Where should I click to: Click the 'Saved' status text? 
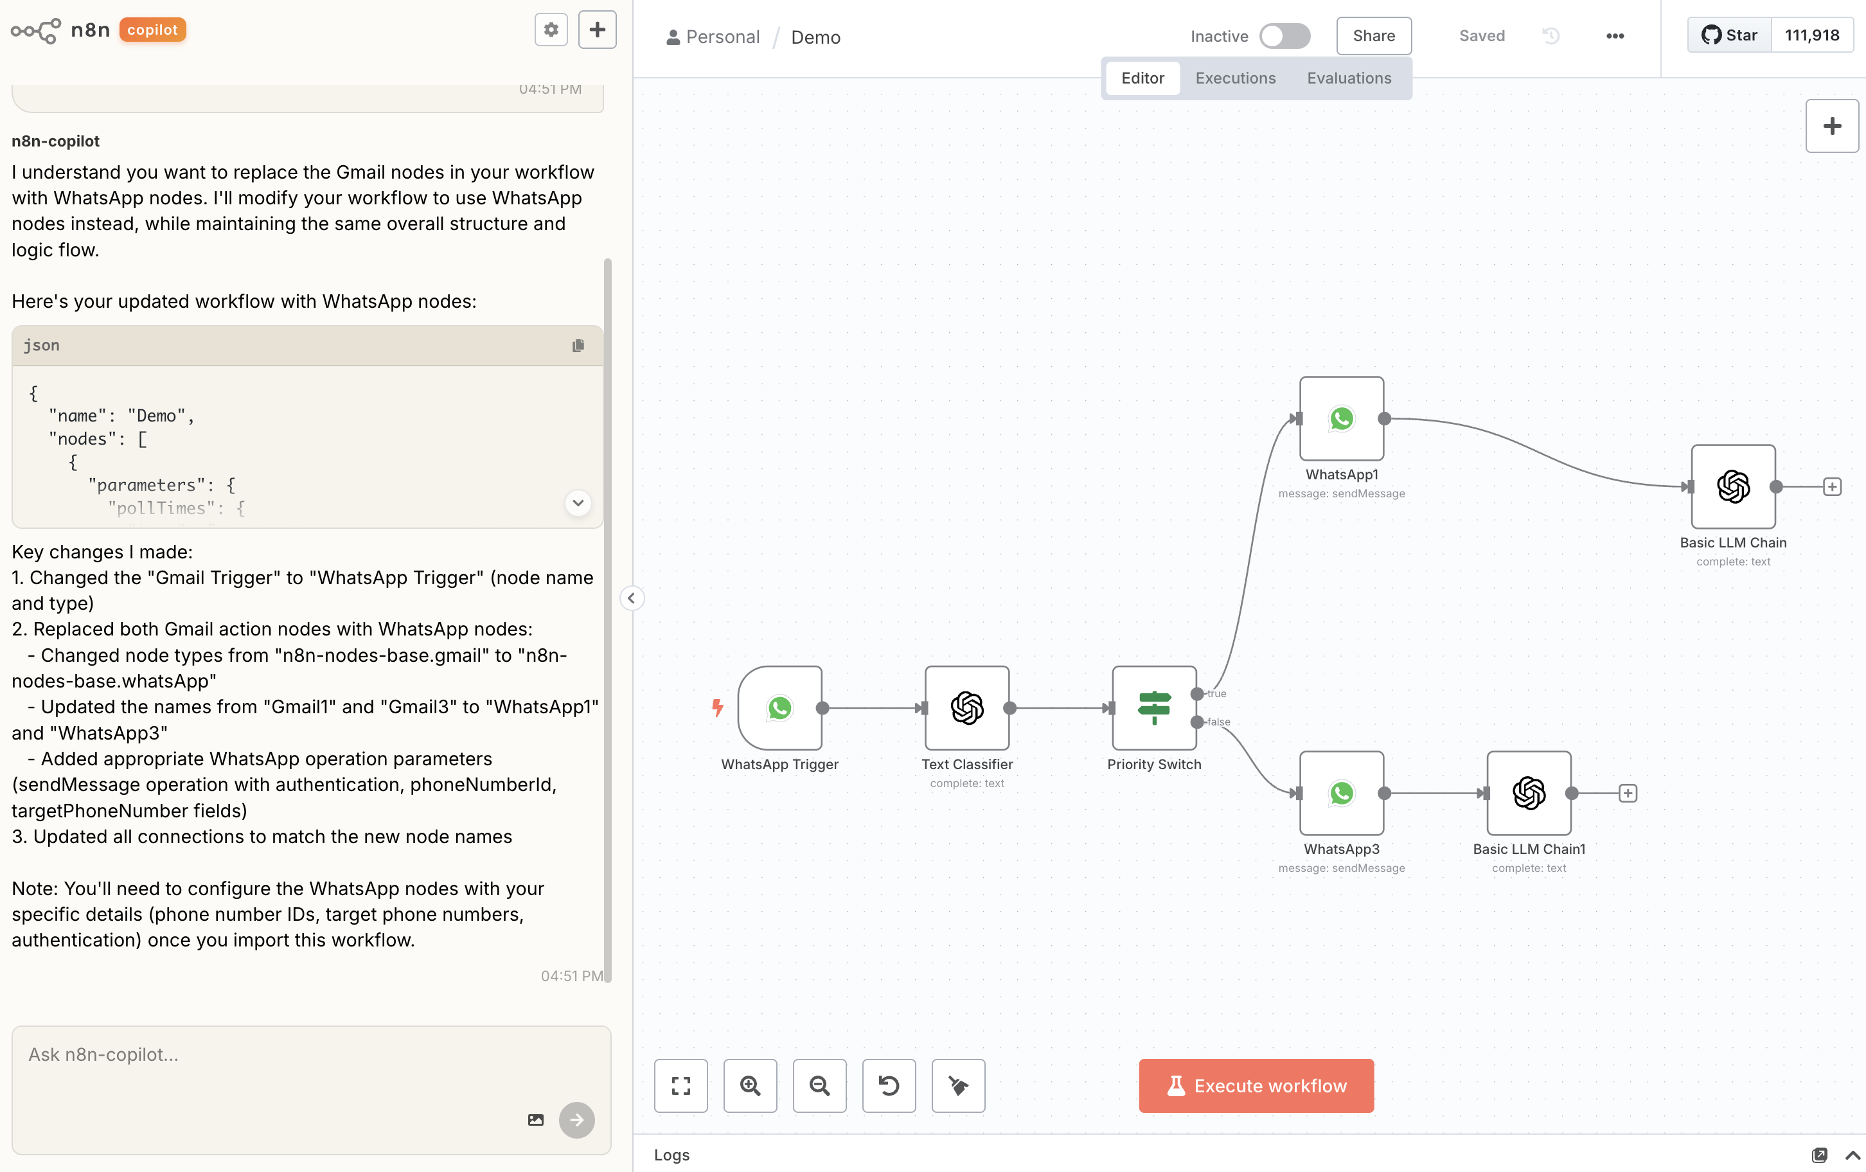click(x=1482, y=35)
